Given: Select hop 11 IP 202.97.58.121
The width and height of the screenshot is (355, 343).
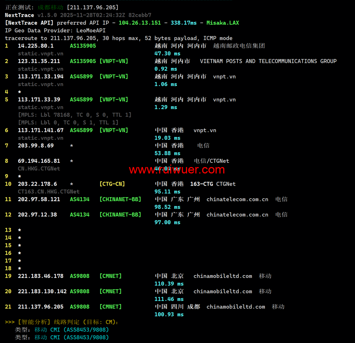Looking at the screenshot, I should [x=39, y=199].
